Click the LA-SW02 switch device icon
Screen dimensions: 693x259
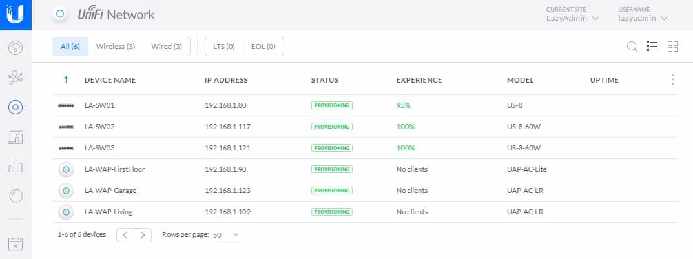tap(66, 127)
